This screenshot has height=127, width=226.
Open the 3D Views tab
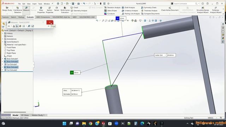click(25, 115)
